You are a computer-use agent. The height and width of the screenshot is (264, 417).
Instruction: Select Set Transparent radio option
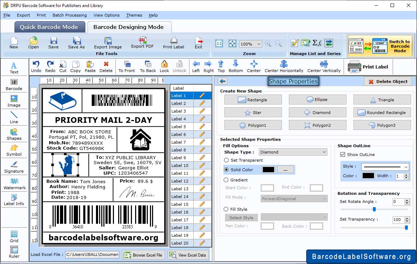(x=226, y=160)
